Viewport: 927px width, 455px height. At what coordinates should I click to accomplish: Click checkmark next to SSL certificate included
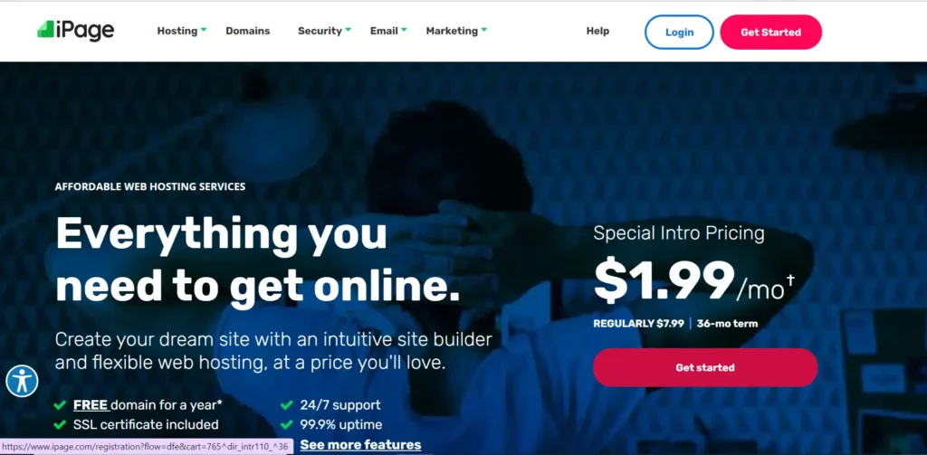(x=60, y=425)
